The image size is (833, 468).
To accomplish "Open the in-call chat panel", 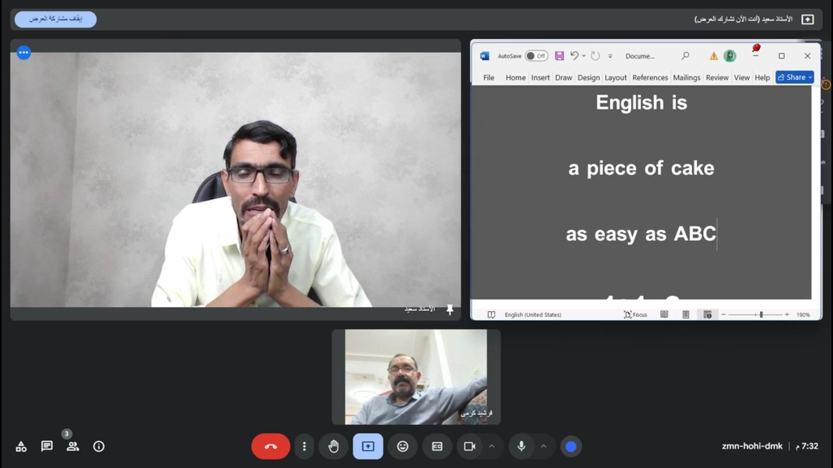I will (47, 446).
